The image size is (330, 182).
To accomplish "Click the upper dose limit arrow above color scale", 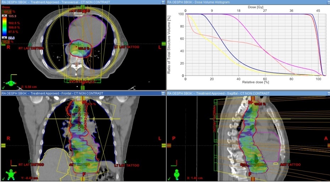I will (x=5, y=16).
